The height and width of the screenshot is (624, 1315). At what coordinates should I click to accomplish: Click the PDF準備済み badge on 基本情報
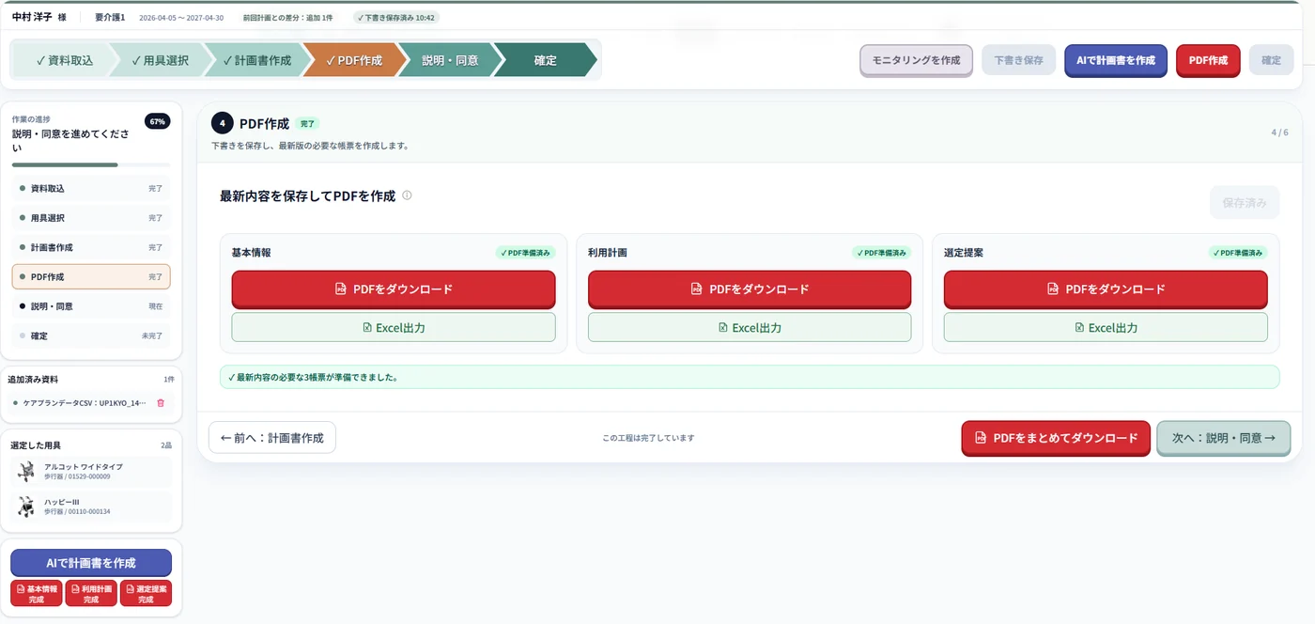click(526, 253)
